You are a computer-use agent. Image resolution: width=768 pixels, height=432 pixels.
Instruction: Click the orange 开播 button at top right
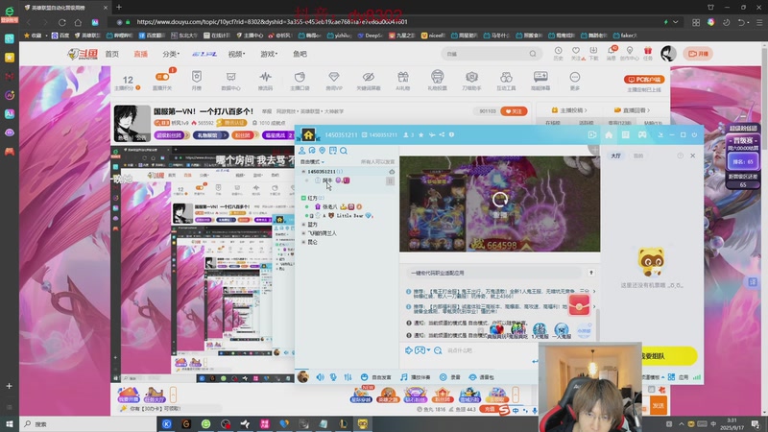click(x=698, y=54)
